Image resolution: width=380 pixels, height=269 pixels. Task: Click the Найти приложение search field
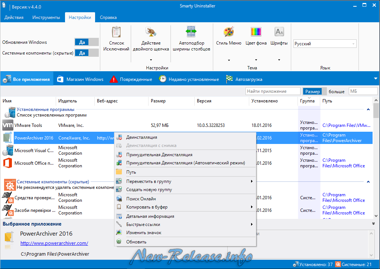pos(273,91)
